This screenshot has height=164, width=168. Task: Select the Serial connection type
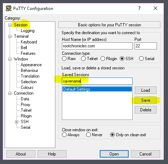pos(141,59)
